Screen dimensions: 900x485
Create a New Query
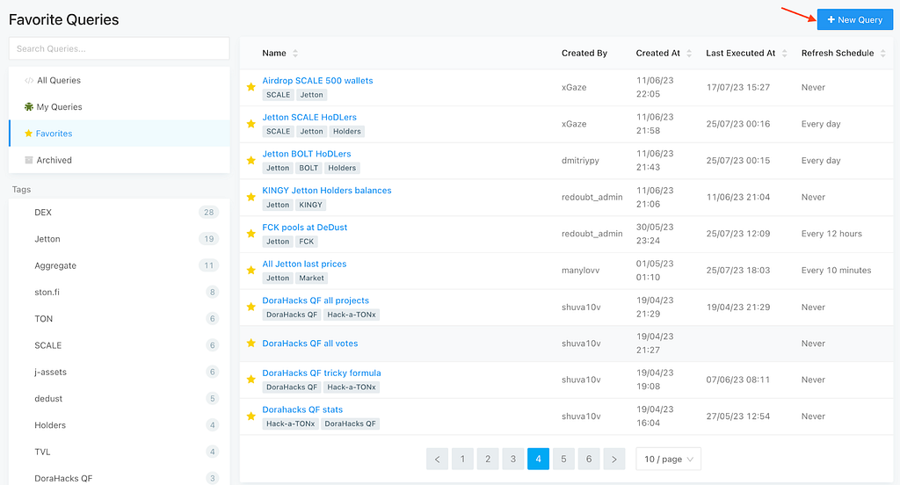pos(854,19)
